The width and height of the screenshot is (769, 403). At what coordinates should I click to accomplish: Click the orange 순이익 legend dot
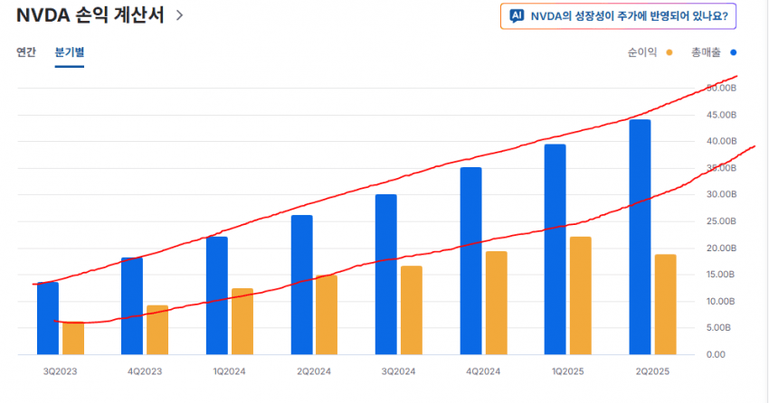669,52
